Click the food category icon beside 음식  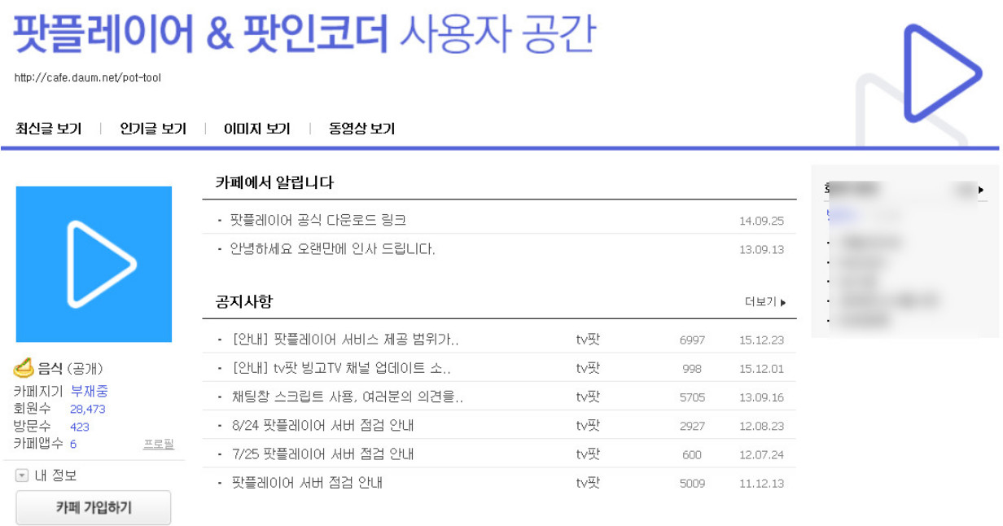click(21, 368)
